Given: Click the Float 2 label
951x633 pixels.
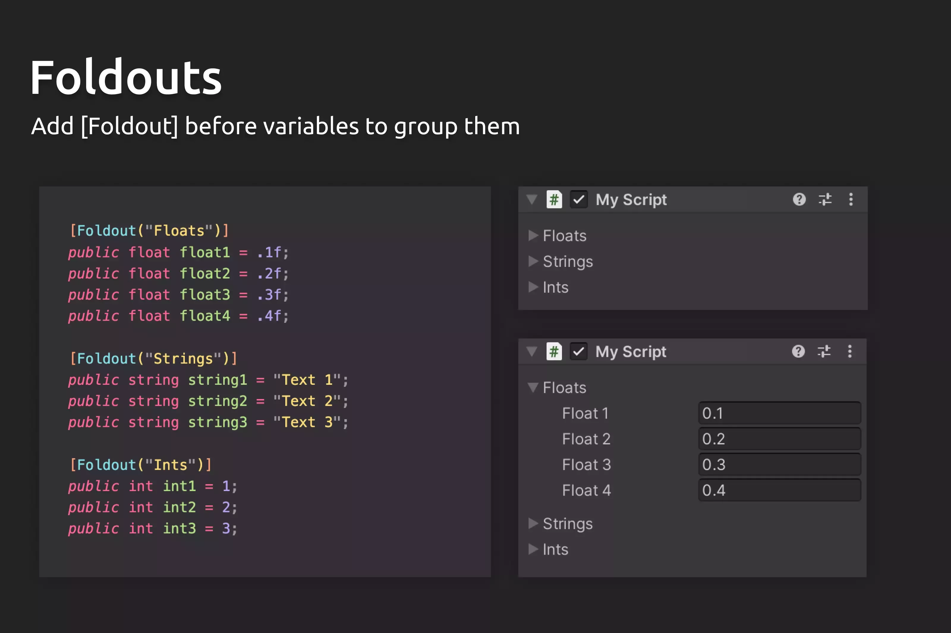Looking at the screenshot, I should click(x=586, y=439).
